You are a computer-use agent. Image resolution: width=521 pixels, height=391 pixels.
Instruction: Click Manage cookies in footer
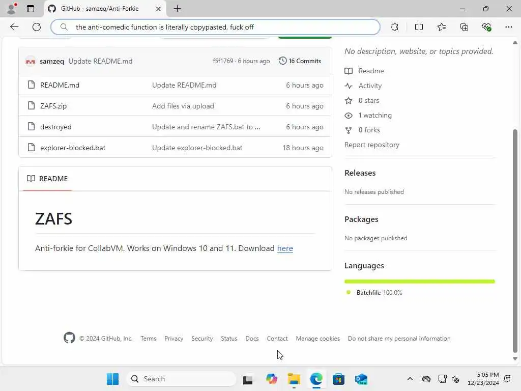pos(318,339)
